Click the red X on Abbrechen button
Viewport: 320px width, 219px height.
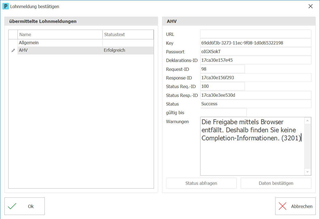[x=283, y=206]
